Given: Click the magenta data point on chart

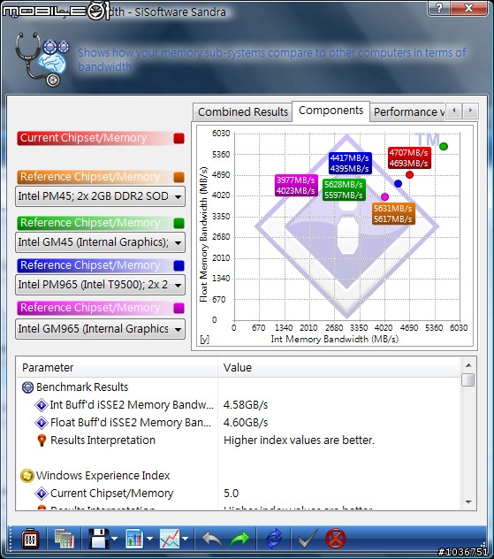Looking at the screenshot, I should point(384,196).
